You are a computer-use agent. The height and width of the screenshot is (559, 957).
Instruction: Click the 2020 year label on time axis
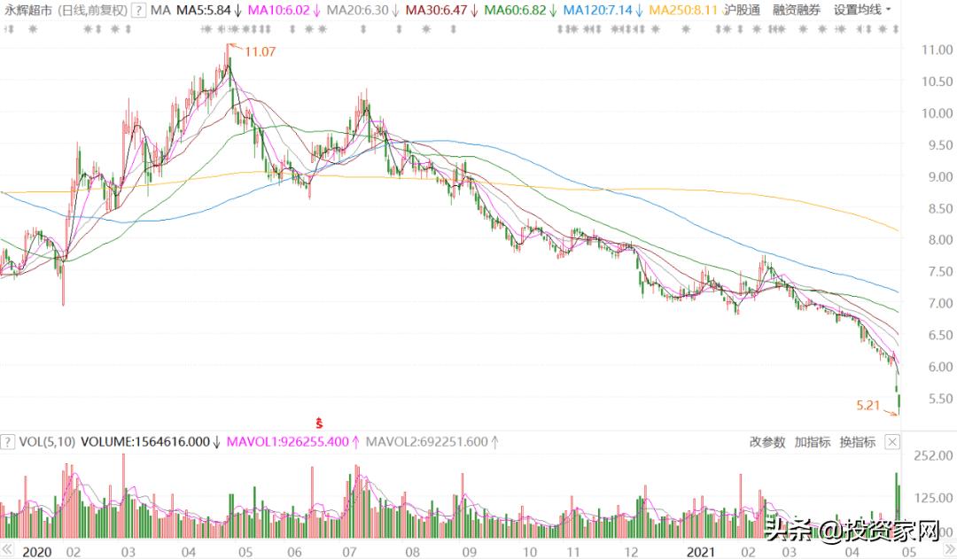[37, 552]
